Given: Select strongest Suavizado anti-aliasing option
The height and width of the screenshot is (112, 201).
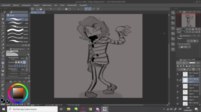Looking at the screenshot, I should pos(24,62).
